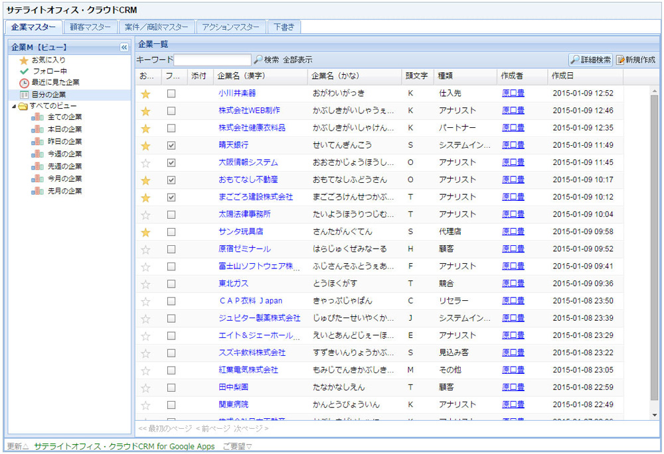Toggle follow checkbox for サンタ玩具店
Screen dimensions: 664x454
[171, 232]
